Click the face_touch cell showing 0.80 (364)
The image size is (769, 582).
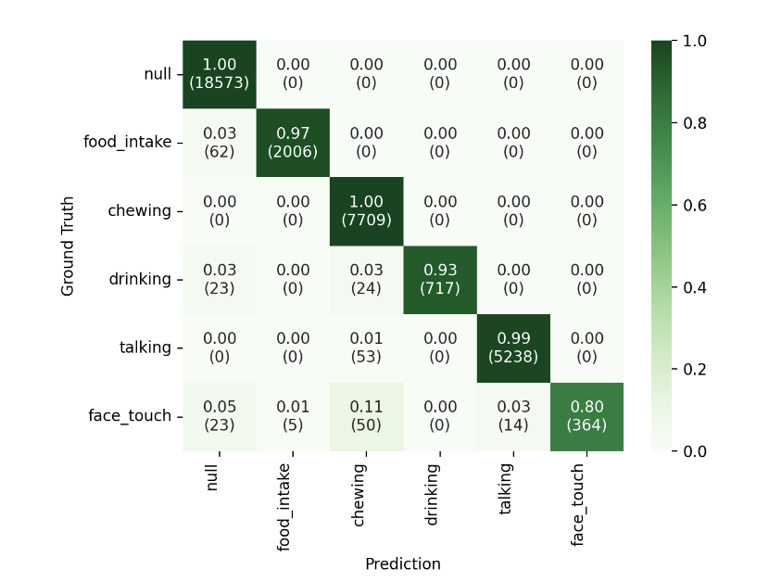[586, 417]
